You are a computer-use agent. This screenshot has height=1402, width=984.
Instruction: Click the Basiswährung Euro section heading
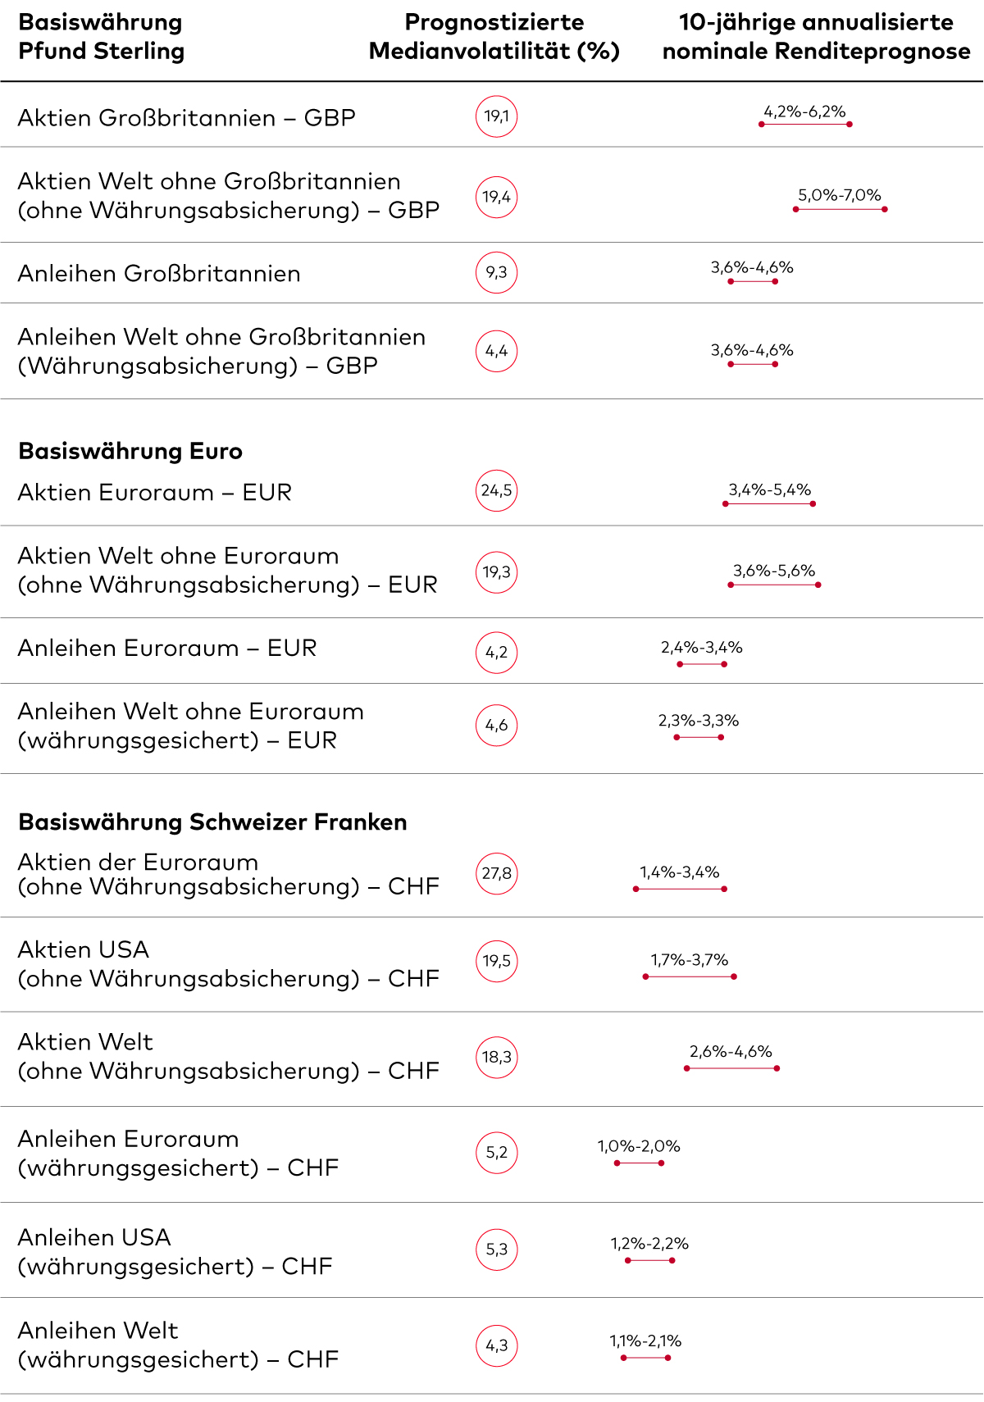click(130, 451)
